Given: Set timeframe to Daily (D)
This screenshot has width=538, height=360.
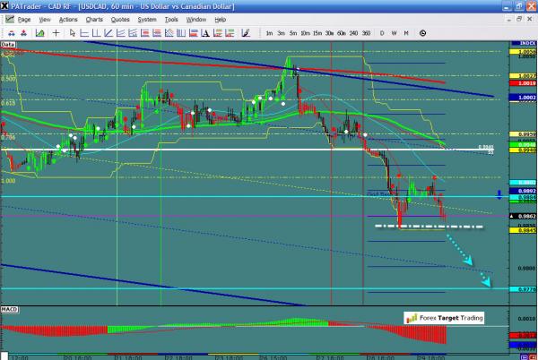Looking at the screenshot, I should coord(382,33).
